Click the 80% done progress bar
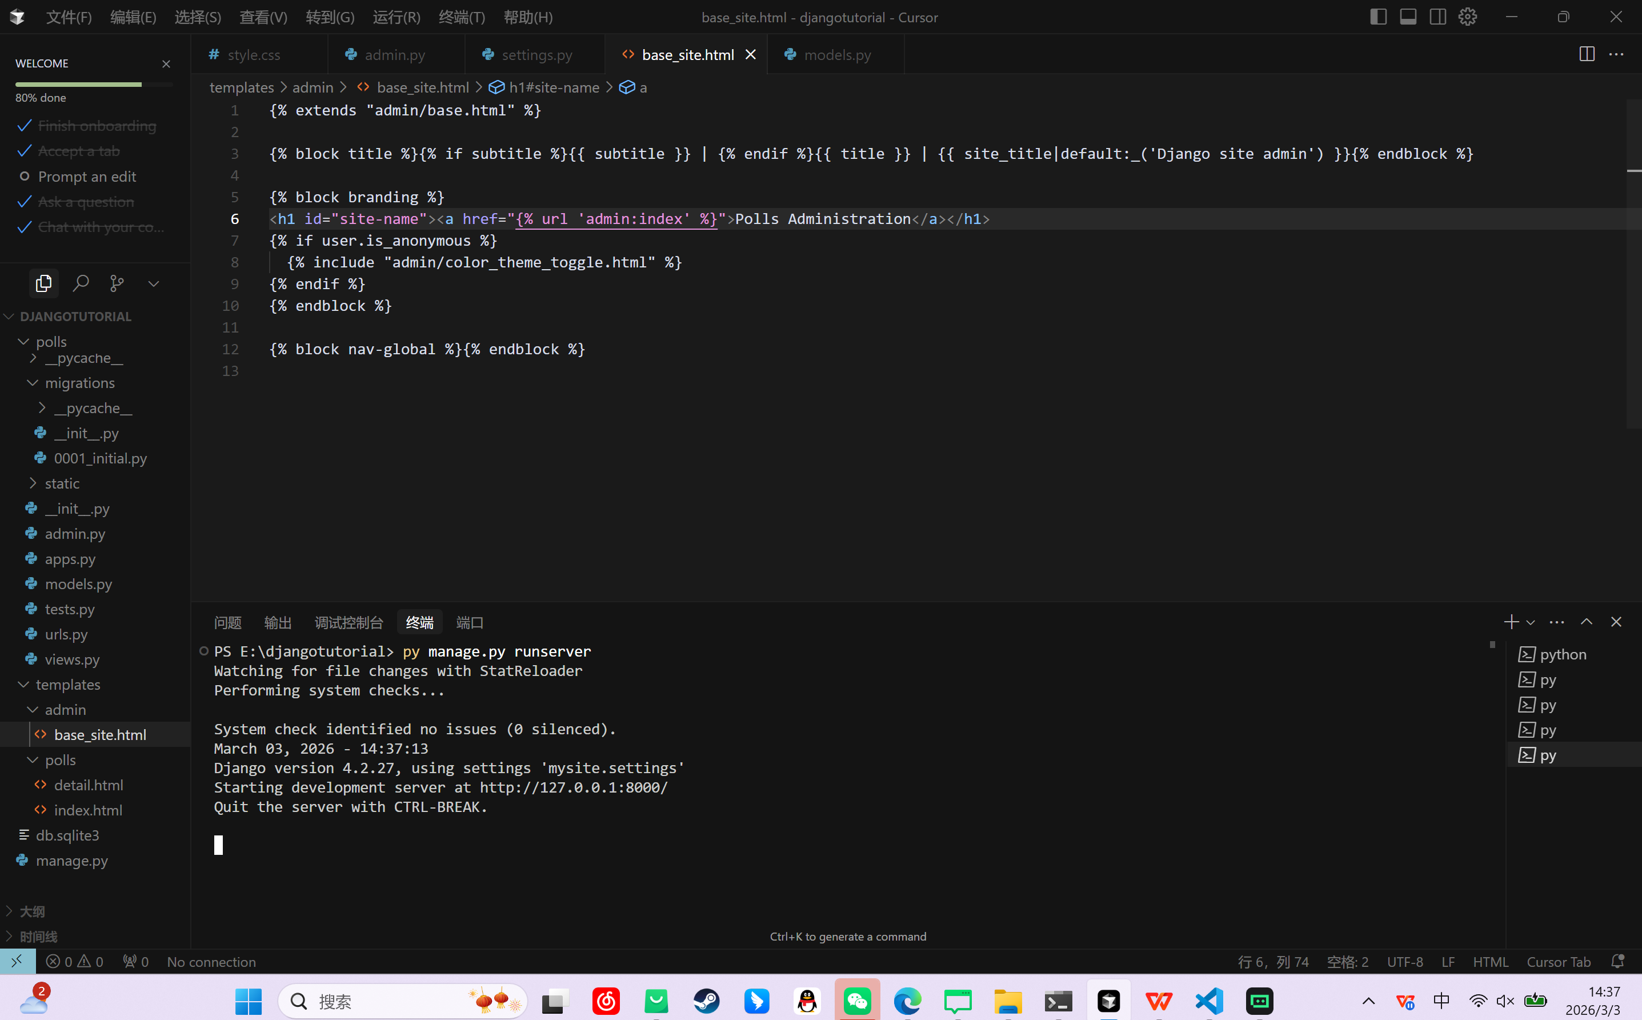Viewport: 1642px width, 1020px height. pyautogui.click(x=94, y=85)
